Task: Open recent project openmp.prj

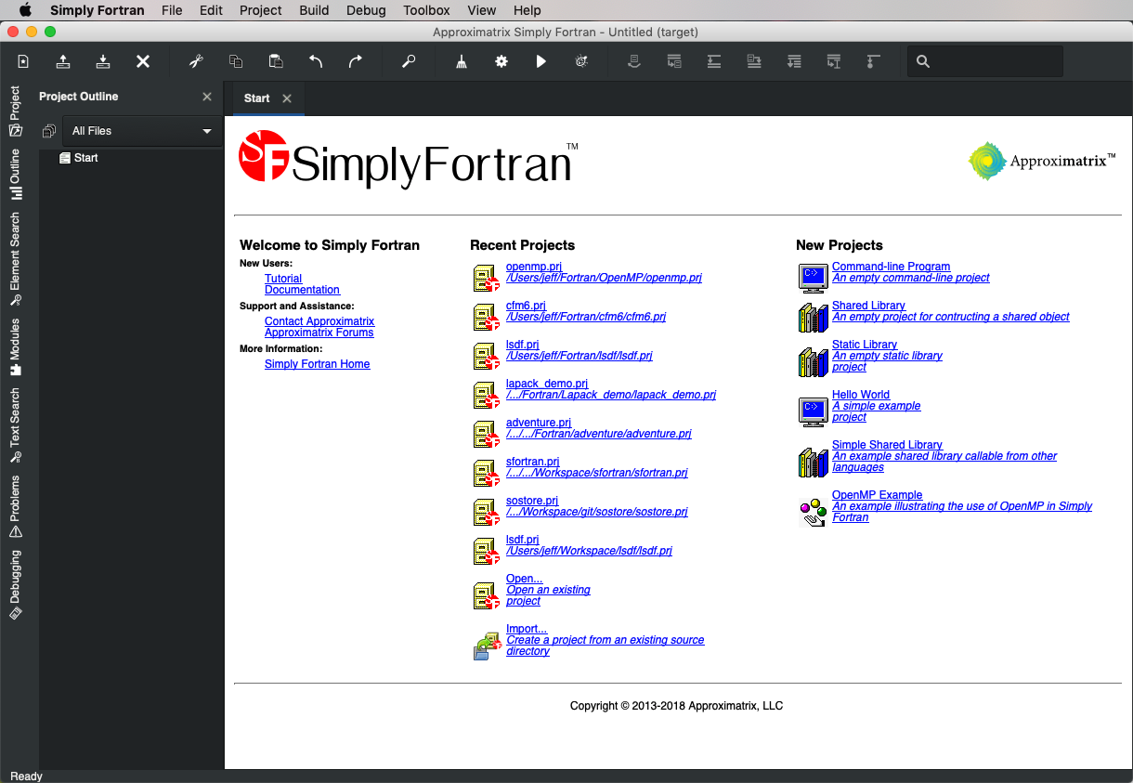Action: pyautogui.click(x=534, y=267)
